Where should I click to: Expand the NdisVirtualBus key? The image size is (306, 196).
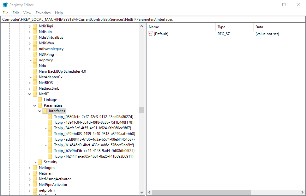[x=29, y=37]
